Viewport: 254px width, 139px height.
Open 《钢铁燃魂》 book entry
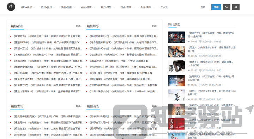tap(48, 135)
